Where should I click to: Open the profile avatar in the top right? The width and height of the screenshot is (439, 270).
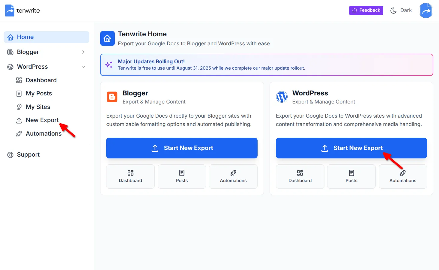coord(426,10)
